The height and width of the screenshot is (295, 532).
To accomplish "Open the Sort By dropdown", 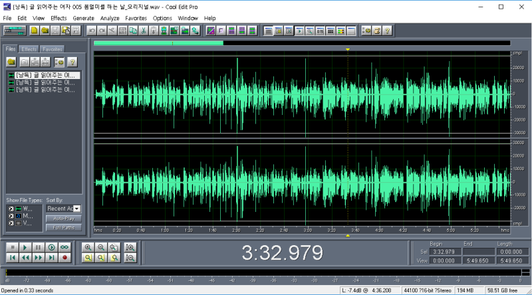I will (x=77, y=209).
